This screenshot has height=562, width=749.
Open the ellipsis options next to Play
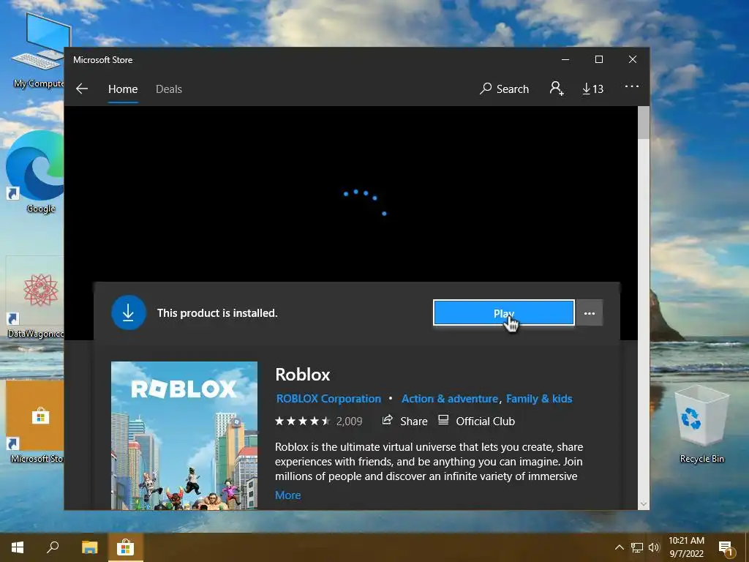point(590,313)
